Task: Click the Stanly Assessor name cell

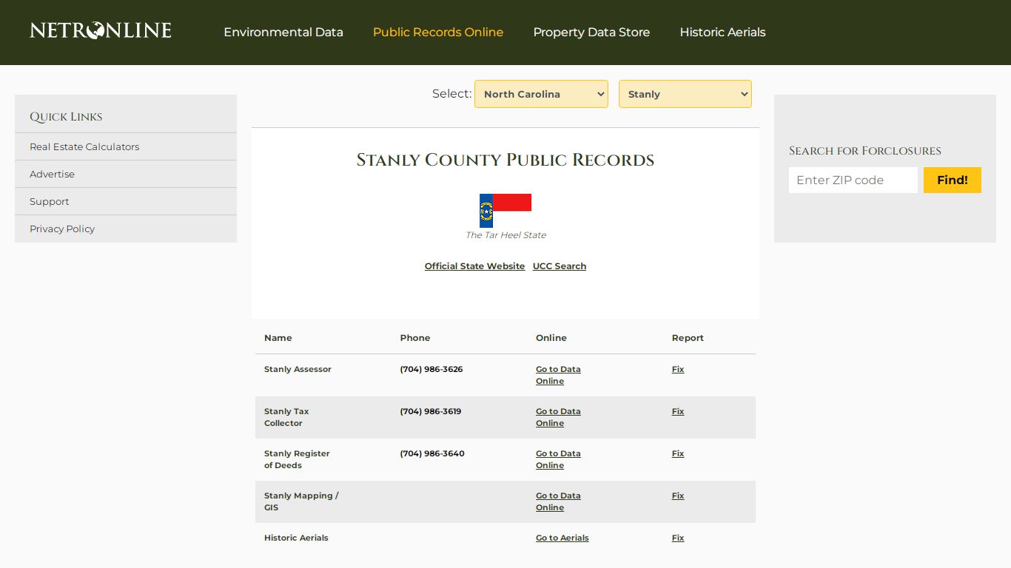Action: tap(298, 369)
